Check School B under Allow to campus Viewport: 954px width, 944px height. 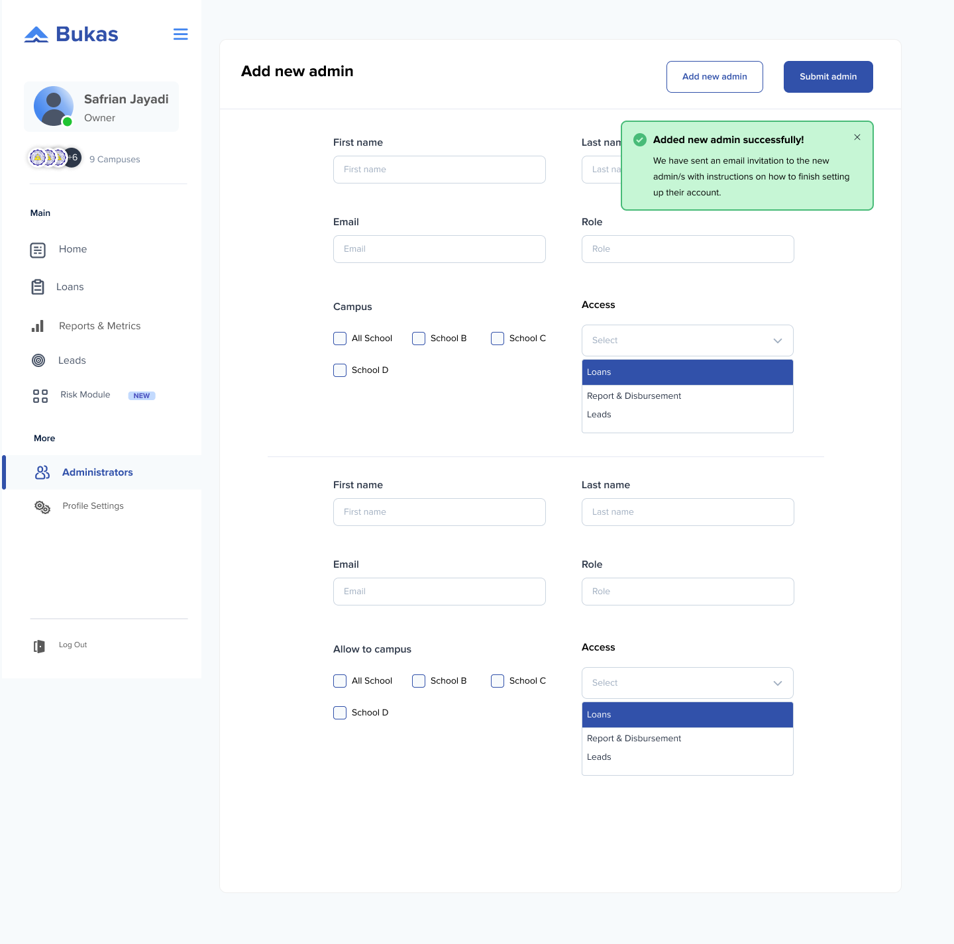tap(419, 681)
